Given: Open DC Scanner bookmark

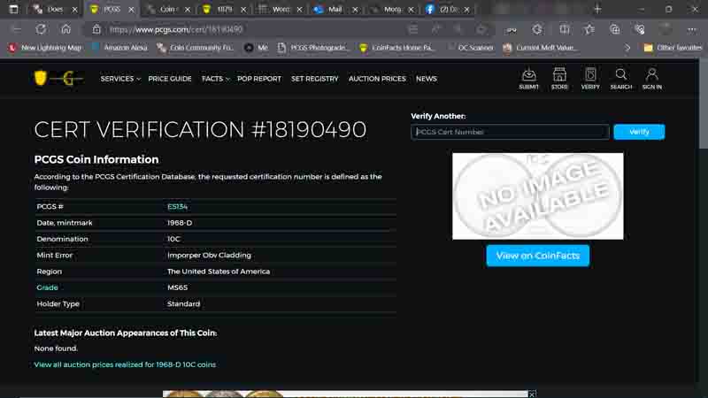Looking at the screenshot, I should (471, 48).
